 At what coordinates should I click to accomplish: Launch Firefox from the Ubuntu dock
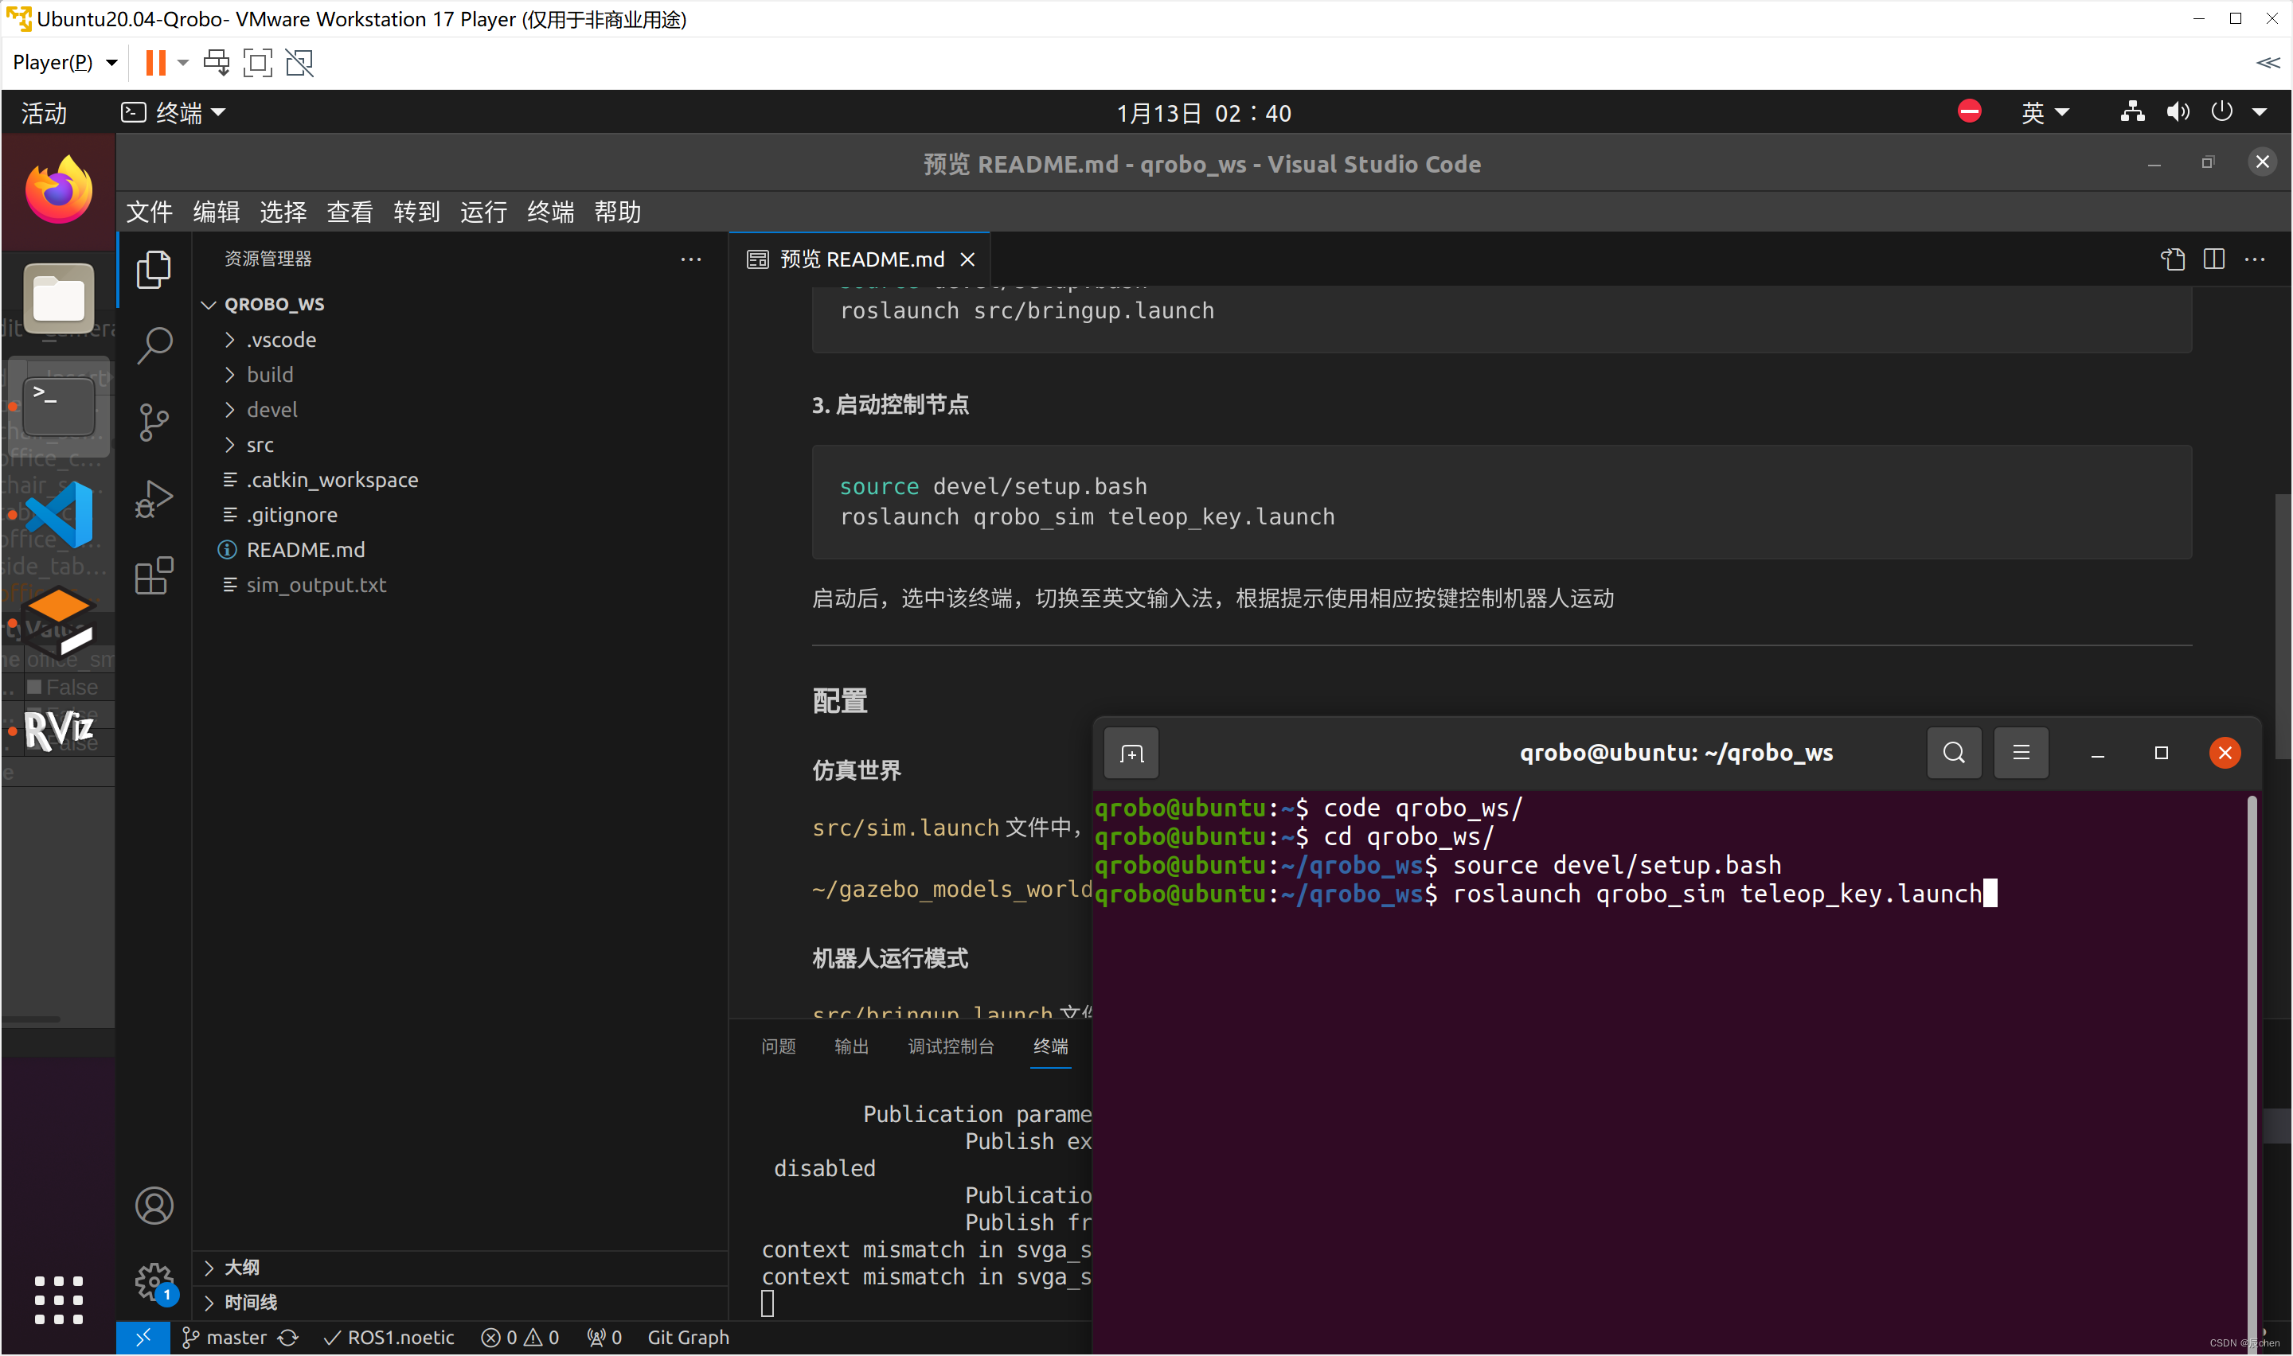pyautogui.click(x=58, y=190)
